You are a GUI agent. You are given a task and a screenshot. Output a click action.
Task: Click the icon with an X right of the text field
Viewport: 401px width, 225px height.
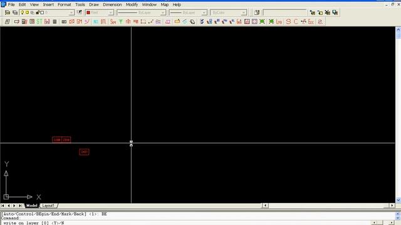tap(327, 12)
